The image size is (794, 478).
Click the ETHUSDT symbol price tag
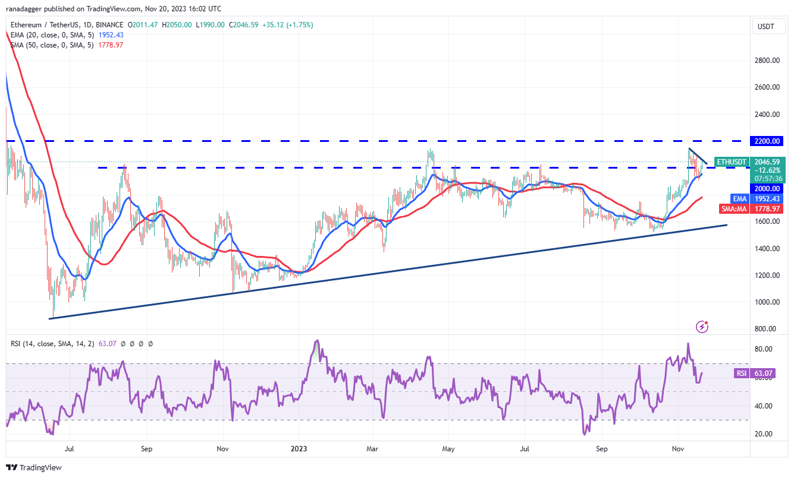731,162
